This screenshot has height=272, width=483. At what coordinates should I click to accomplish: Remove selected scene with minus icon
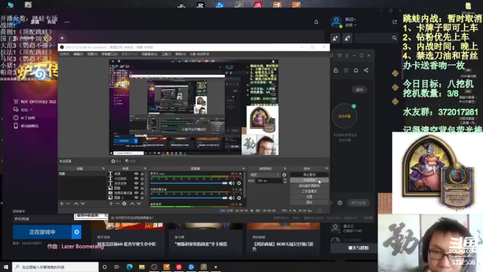point(68,204)
